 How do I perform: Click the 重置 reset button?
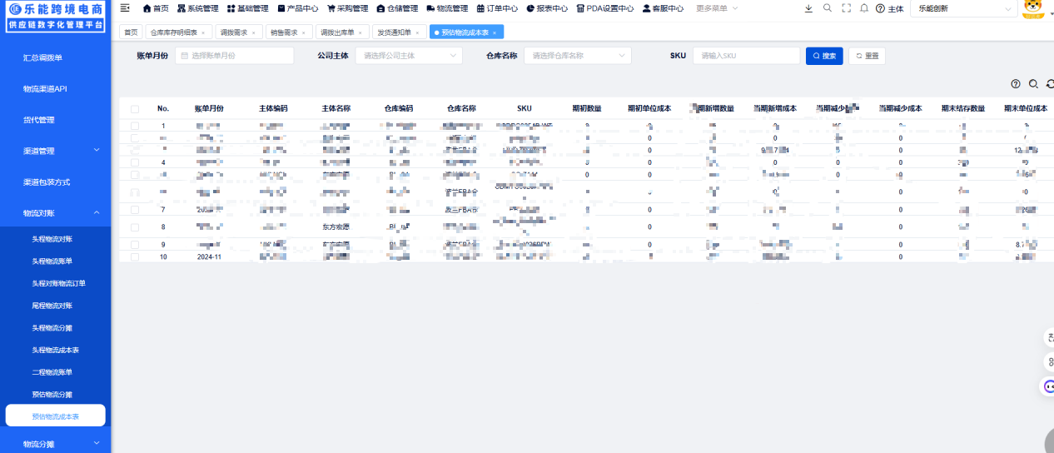[867, 56]
